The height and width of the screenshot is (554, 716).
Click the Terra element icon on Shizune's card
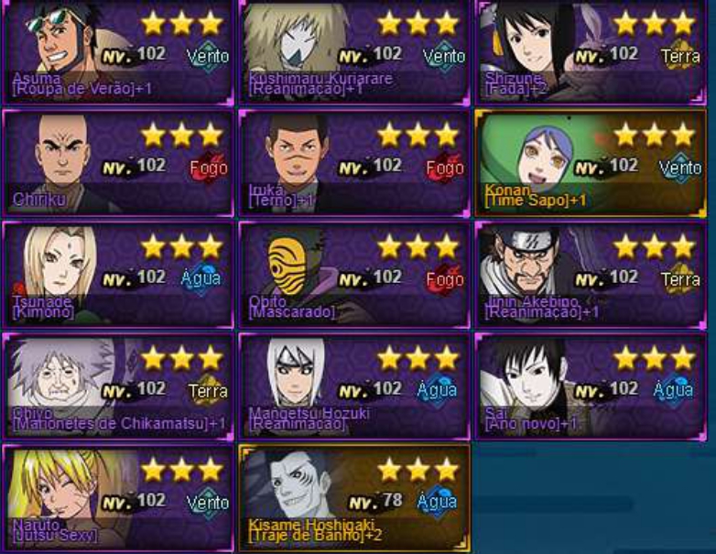coord(681,57)
